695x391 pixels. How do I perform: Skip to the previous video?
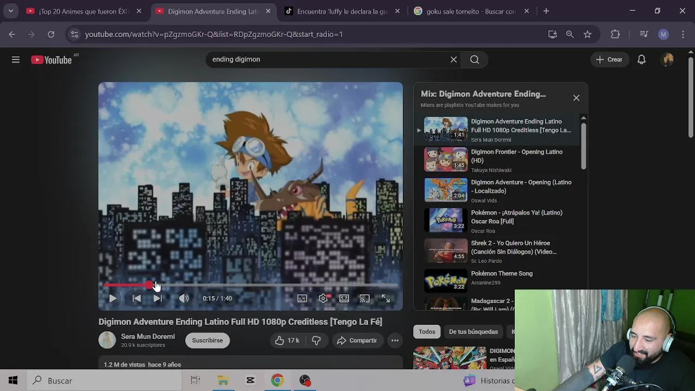coord(137,298)
